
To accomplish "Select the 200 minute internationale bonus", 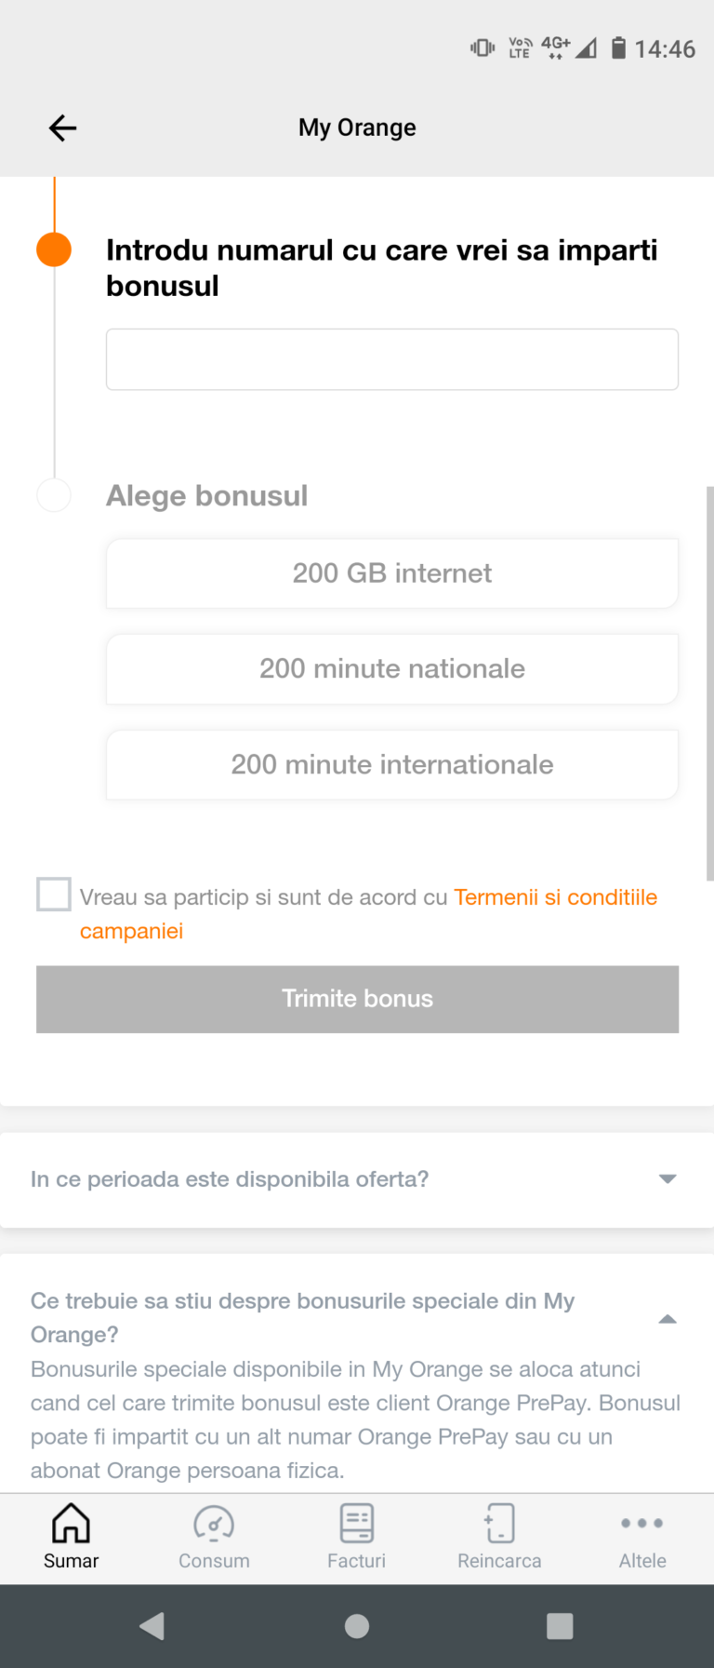I will click(392, 765).
